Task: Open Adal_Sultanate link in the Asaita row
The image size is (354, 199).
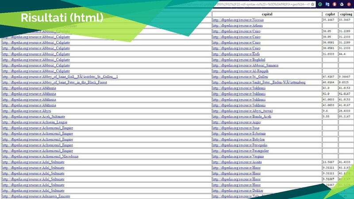Action: [33, 162]
